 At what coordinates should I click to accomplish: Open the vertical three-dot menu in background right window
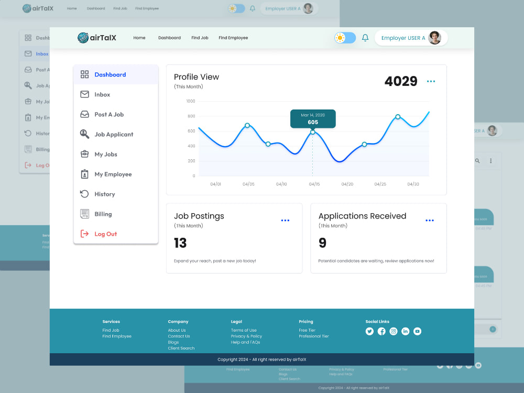[490, 161]
